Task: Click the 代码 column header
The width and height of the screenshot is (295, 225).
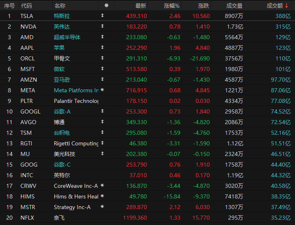Action: [26, 6]
